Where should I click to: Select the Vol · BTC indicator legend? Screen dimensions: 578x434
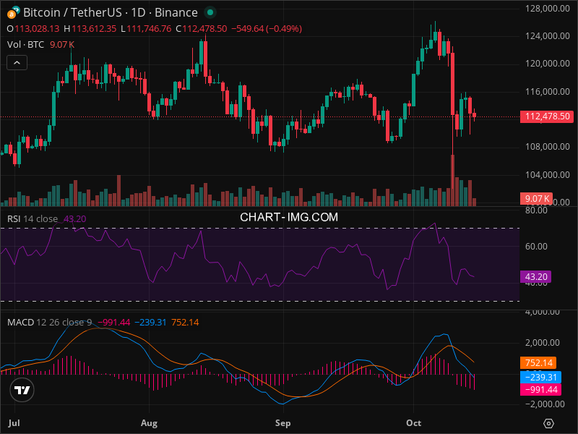click(x=25, y=45)
